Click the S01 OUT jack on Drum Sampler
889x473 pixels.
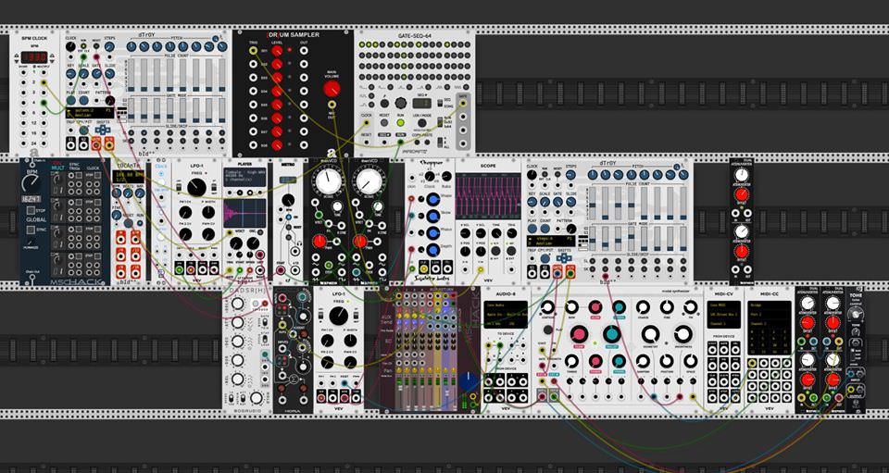tap(304, 51)
